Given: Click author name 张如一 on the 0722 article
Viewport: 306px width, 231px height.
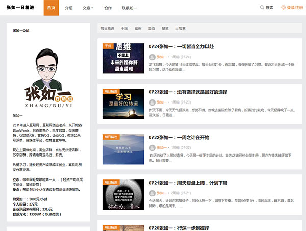Looking at the screenshot, I should tap(162, 148).
